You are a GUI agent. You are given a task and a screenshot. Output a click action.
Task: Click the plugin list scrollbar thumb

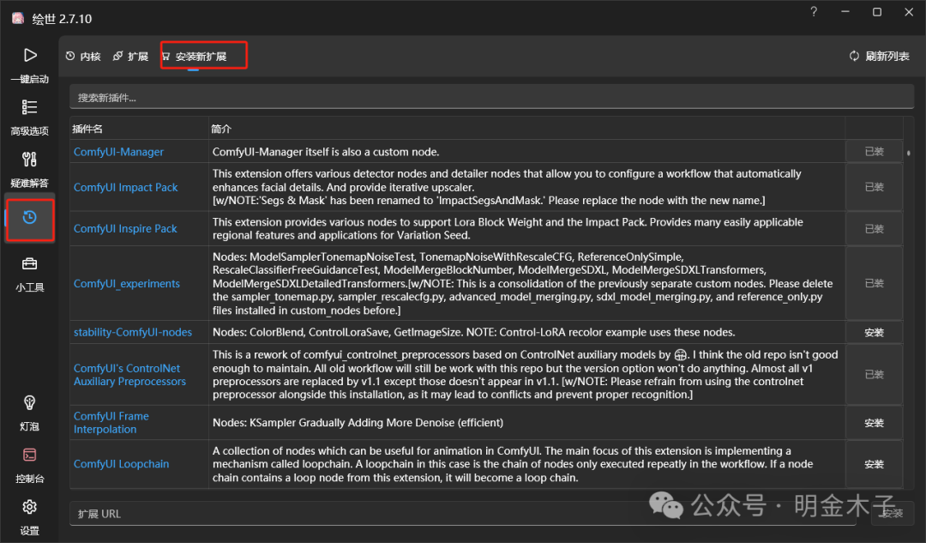click(908, 153)
